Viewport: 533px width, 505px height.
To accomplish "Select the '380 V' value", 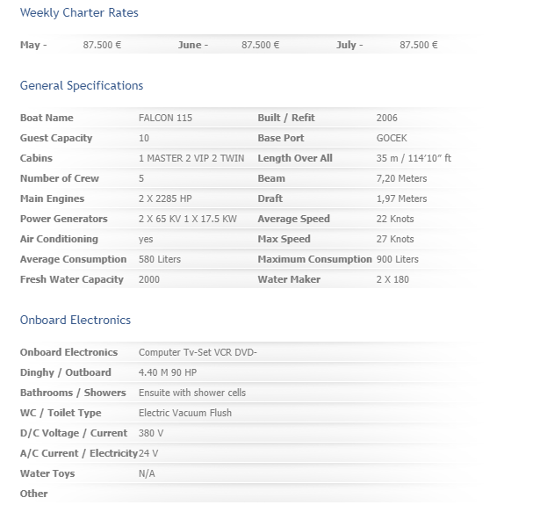I will click(151, 433).
